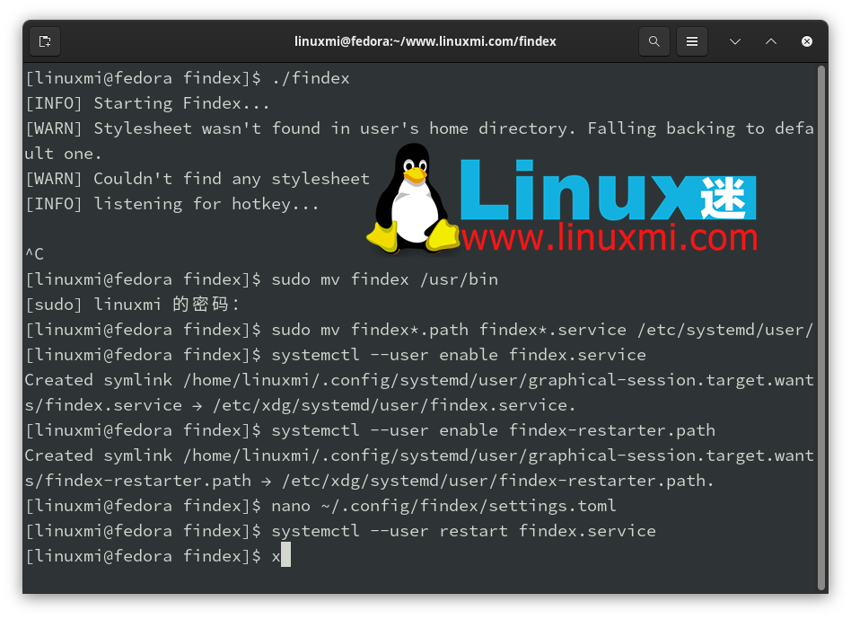Close the terminal window
The height and width of the screenshot is (619, 851).
(807, 41)
